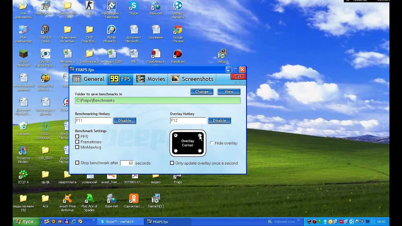Select the CSGO desktop icon
402x226 pixels.
pos(46,131)
